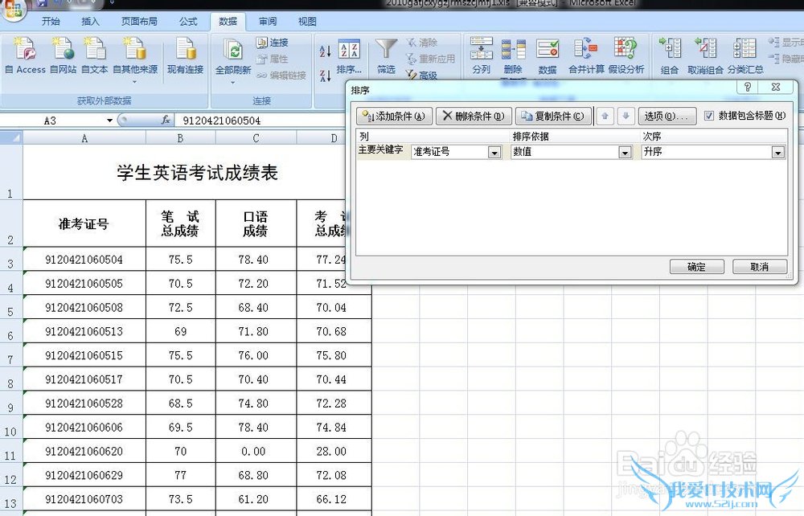Expand the 升序 order dropdown
Viewport: 804px width, 516px height.
coord(777,153)
